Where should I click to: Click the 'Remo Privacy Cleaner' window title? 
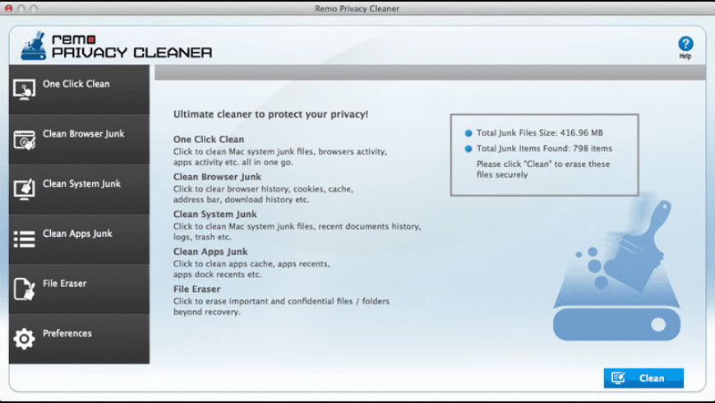tap(357, 9)
